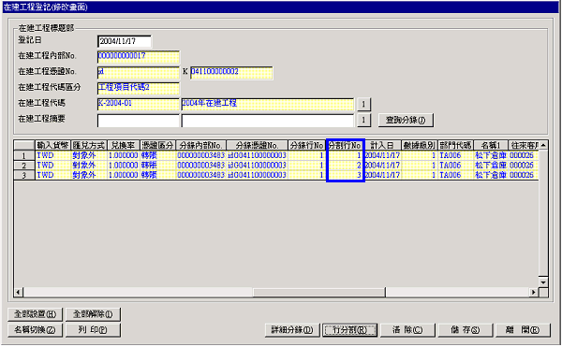
Task: Click 分割行No value 2 in row 2
Action: [345, 166]
